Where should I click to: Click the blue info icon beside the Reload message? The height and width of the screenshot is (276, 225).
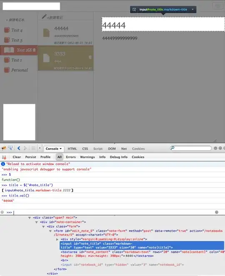pyautogui.click(x=3, y=164)
